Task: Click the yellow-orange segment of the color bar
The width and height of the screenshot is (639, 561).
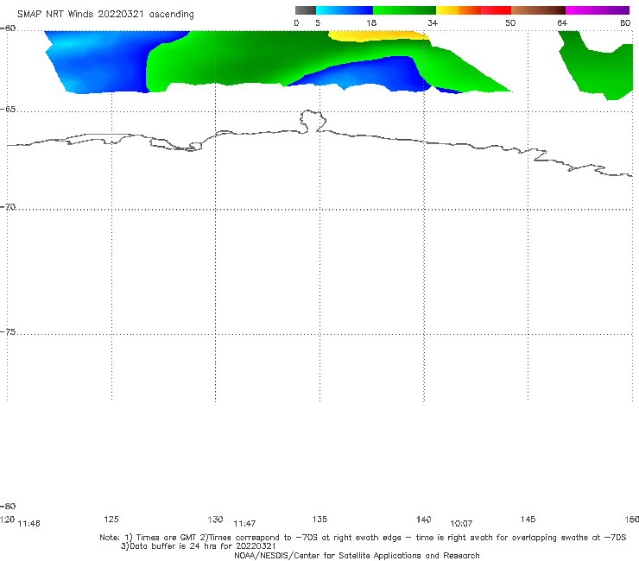Action: [458, 10]
